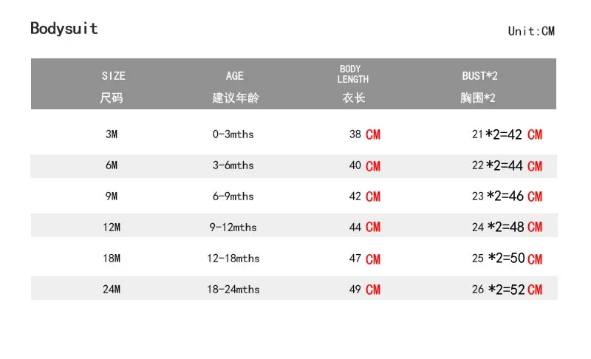Viewport: 591px width, 359px height.
Task: Click the 47 CM body length value
Action: pyautogui.click(x=365, y=259)
